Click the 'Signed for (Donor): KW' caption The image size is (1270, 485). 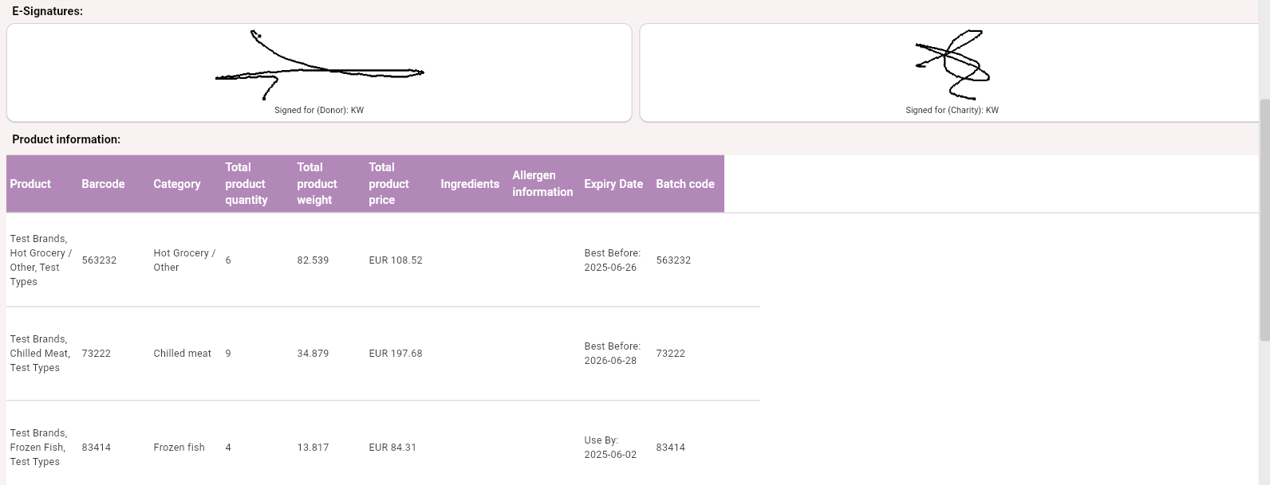click(319, 111)
